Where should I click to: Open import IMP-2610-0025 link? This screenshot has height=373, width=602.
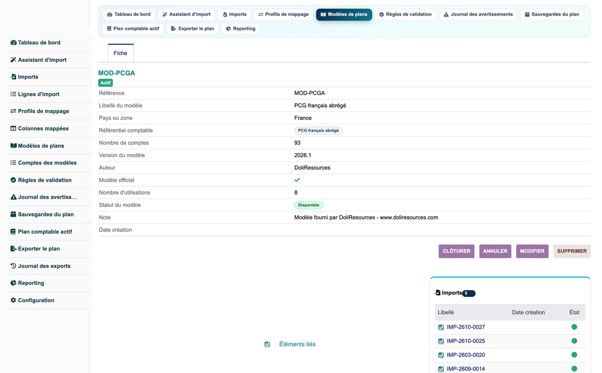tap(466, 341)
